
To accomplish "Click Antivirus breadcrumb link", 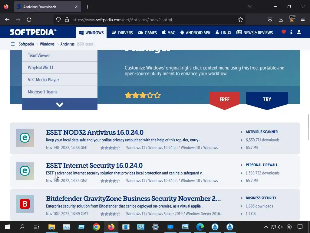I will point(68,44).
